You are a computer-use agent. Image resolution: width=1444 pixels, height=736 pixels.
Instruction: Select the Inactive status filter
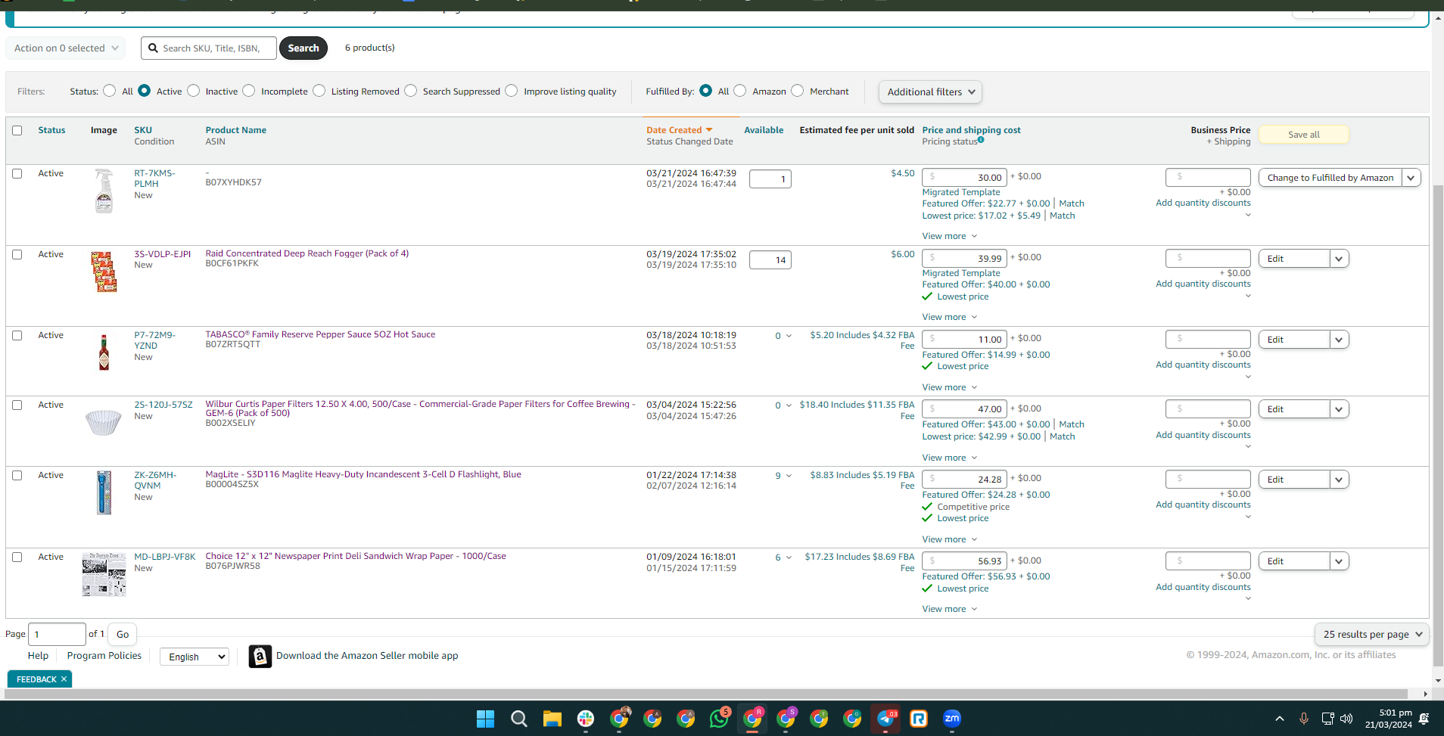(x=194, y=91)
